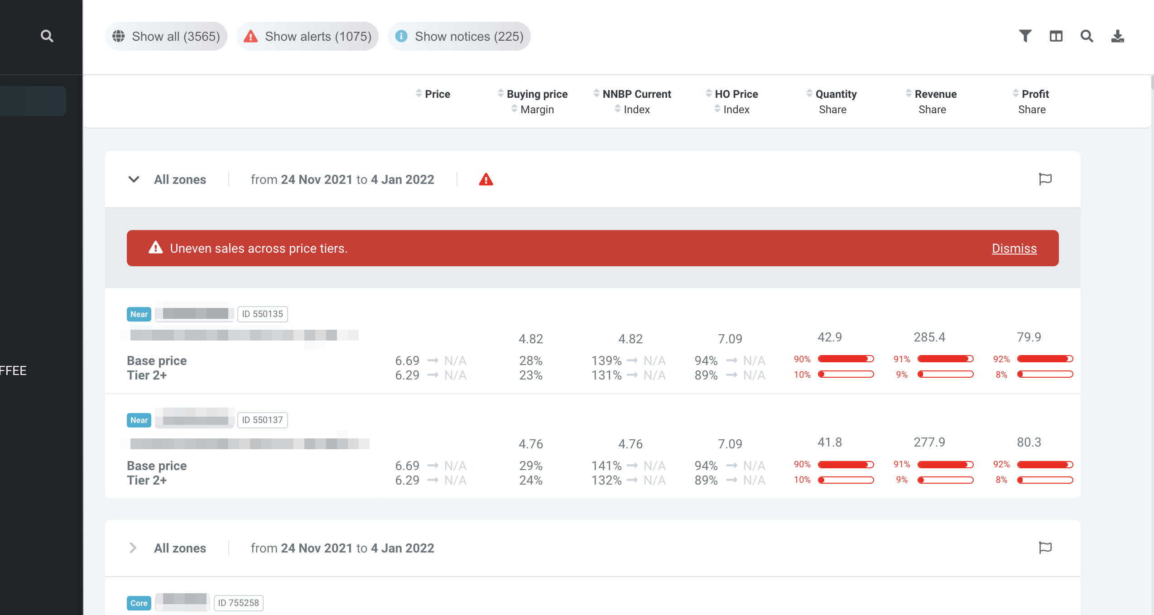Click the 80.3 profit value
Viewport: 1154px width, 615px height.
(x=1029, y=442)
